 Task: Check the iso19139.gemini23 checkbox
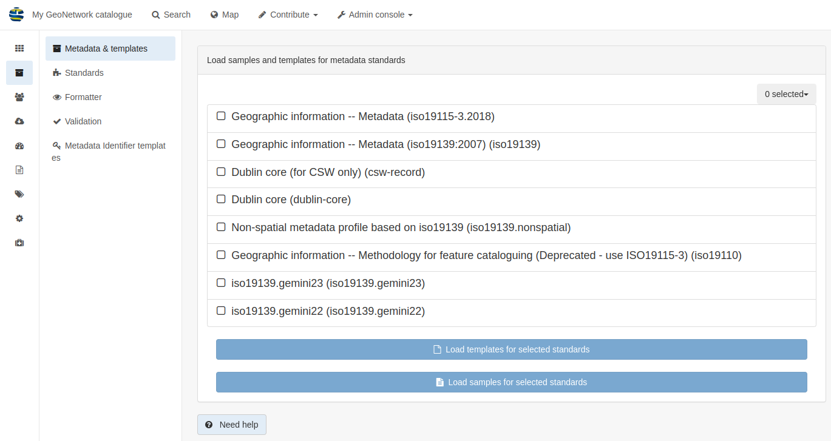point(221,283)
